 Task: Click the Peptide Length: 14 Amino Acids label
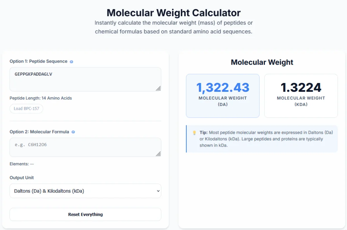(40, 98)
